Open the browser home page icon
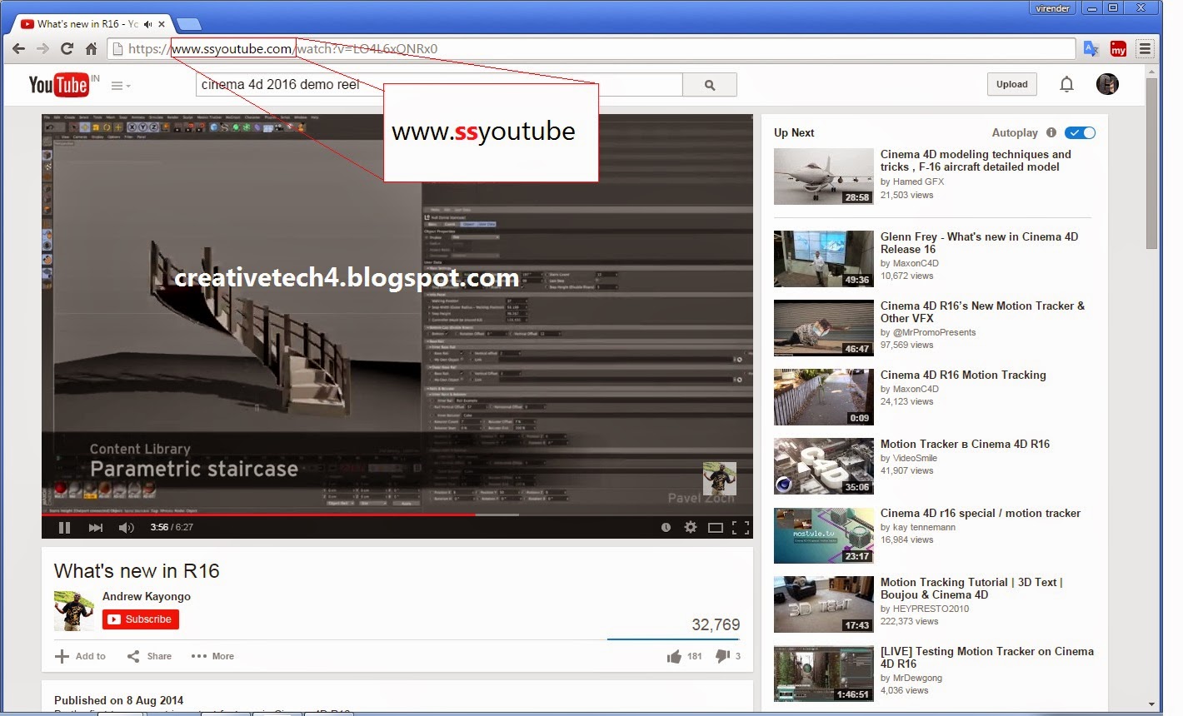Viewport: 1183px width, 716px height. pos(91,49)
